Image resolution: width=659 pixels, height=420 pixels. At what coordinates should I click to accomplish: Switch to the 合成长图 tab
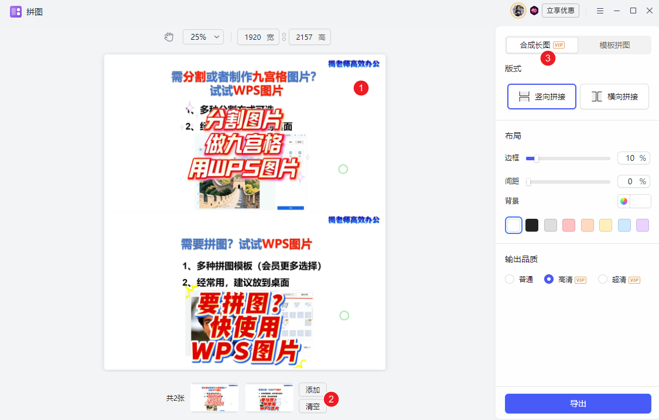click(542, 45)
